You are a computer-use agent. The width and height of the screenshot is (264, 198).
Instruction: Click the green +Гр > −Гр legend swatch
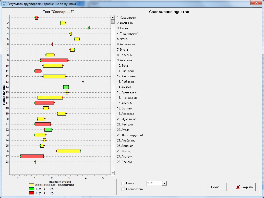click(32, 189)
